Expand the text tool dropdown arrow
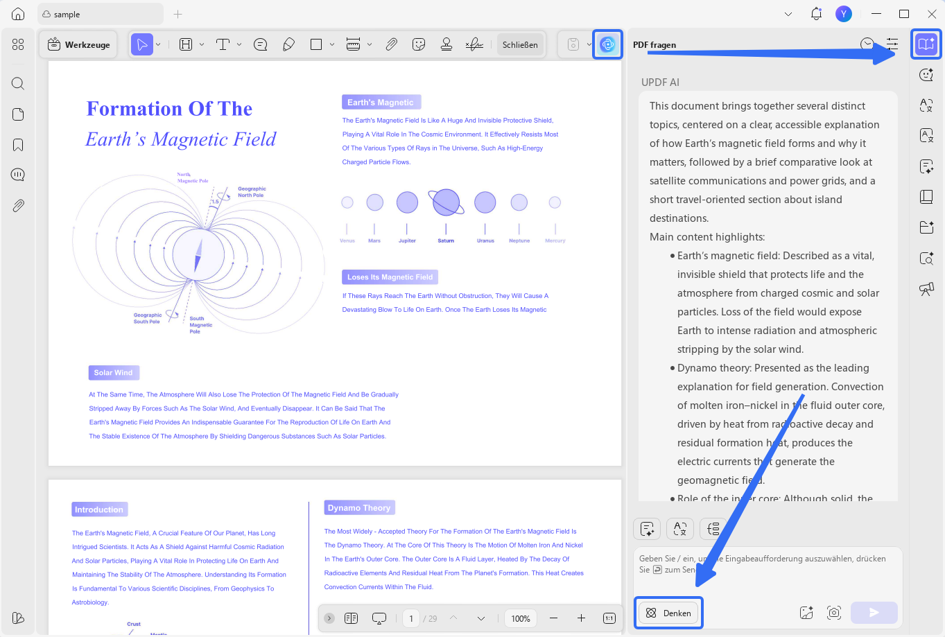Image resolution: width=945 pixels, height=637 pixels. pos(239,44)
